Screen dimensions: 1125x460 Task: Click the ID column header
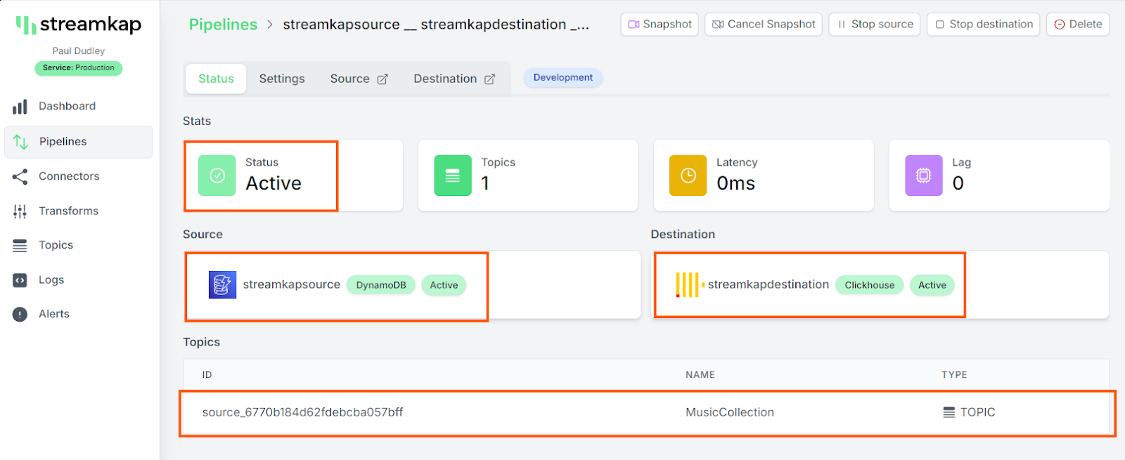tap(207, 374)
